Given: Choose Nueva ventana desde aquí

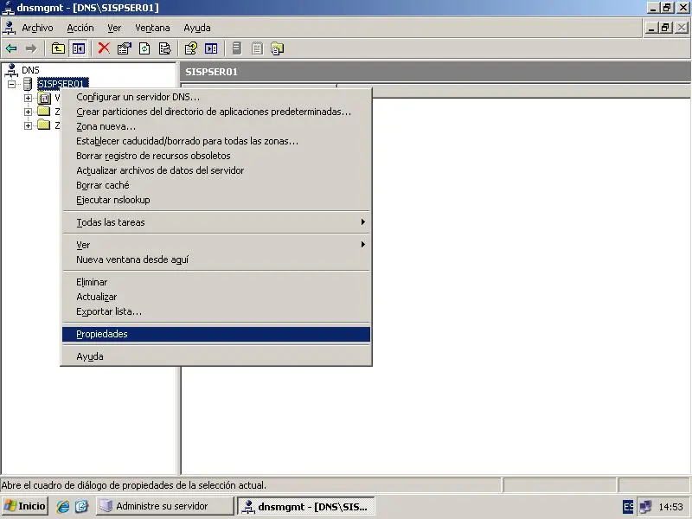Looking at the screenshot, I should point(216,259).
